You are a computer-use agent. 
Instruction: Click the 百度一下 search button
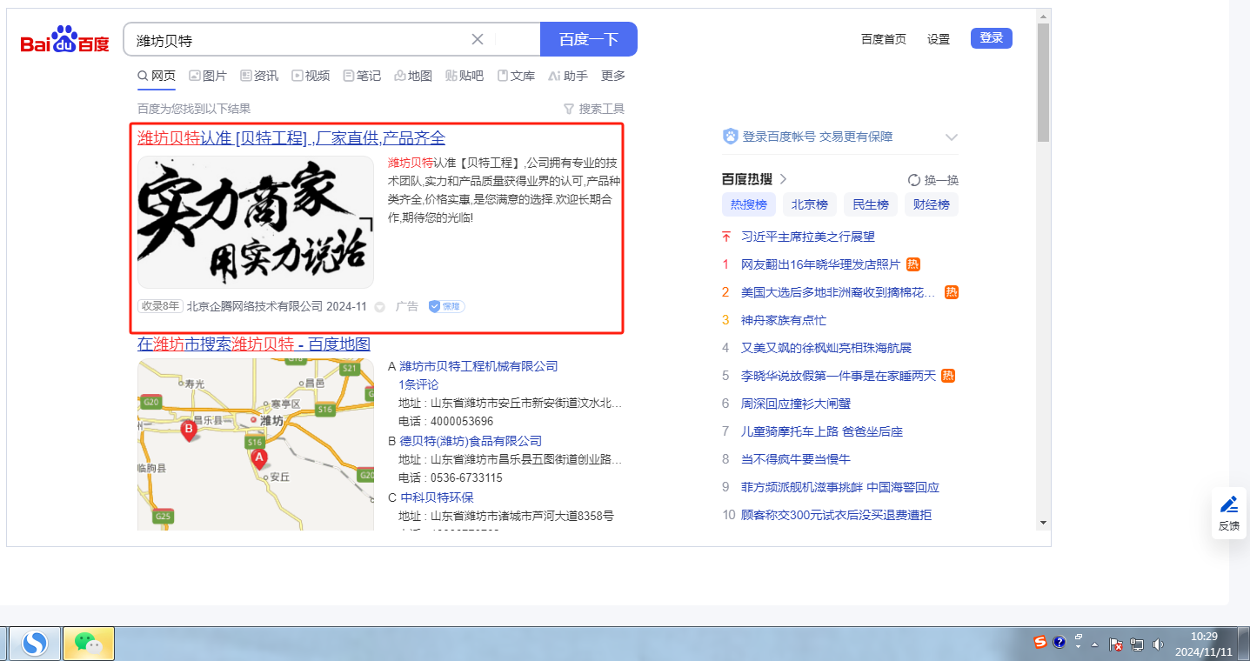(589, 39)
